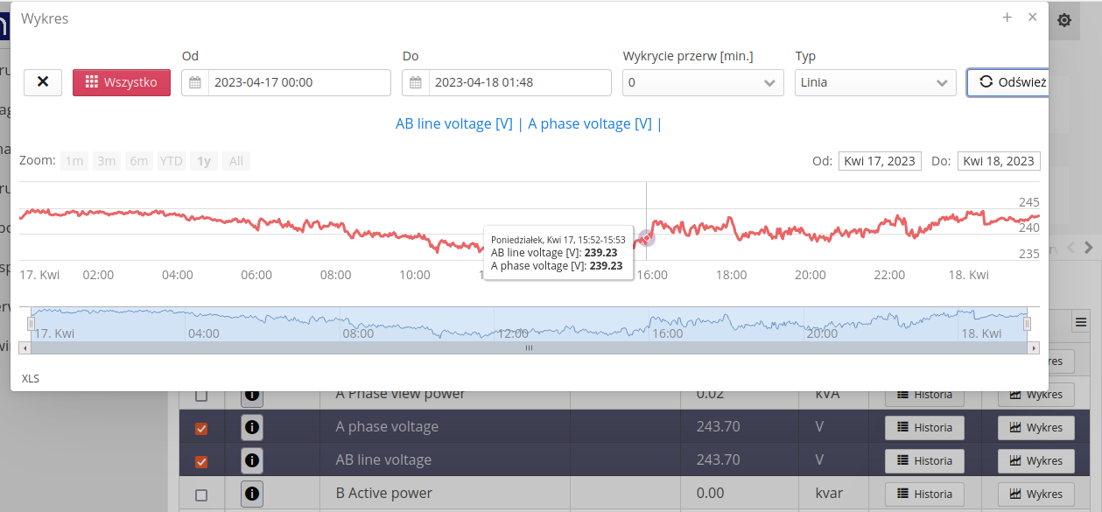Click the calendar icon beside the Od date
Screen dimensions: 1102x512
pos(195,83)
